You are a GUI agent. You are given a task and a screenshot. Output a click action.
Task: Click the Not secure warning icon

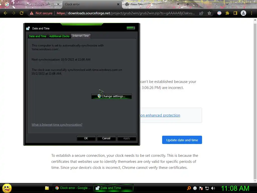pyautogui.click(x=32, y=13)
